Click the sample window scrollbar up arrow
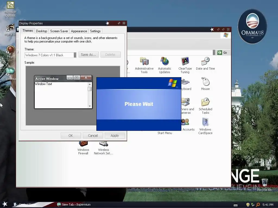The width and height of the screenshot is (278, 208). [90, 84]
